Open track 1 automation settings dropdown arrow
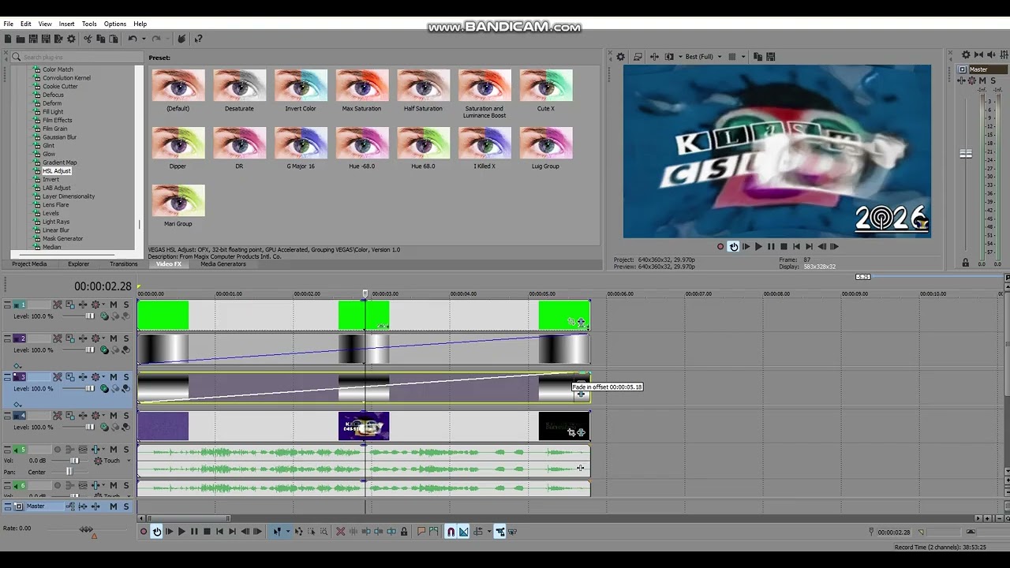Viewport: 1010px width, 568px height. click(103, 305)
